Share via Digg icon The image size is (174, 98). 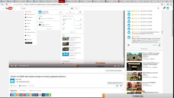(43, 95)
